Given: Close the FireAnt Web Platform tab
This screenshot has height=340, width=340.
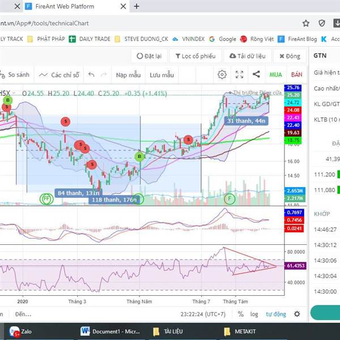Looking at the screenshot, I should pos(123,6).
